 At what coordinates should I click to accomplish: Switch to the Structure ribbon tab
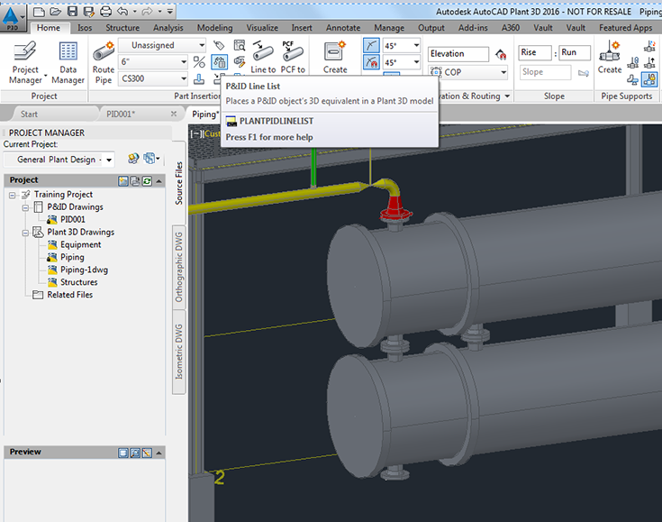122,28
